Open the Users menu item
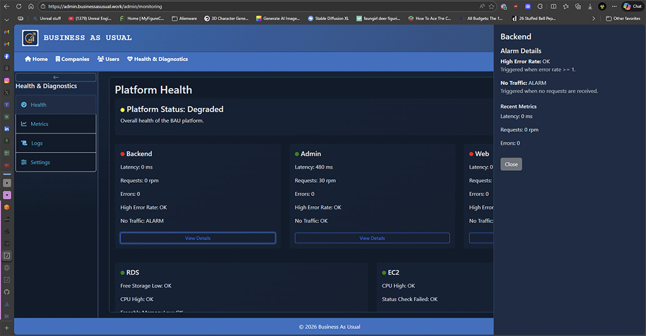The image size is (646, 336). coord(108,59)
